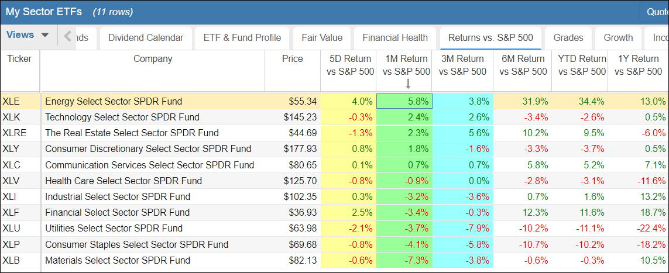Select Industrial Select Sector SPDR Fund
Viewport: 669px width, 273px height.
(118, 197)
